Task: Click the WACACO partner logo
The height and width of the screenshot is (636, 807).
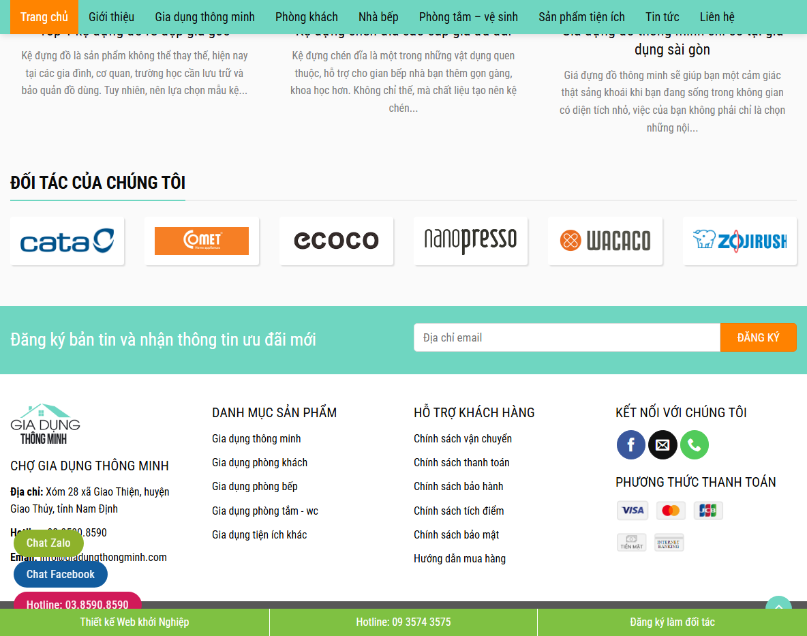Action: tap(605, 241)
